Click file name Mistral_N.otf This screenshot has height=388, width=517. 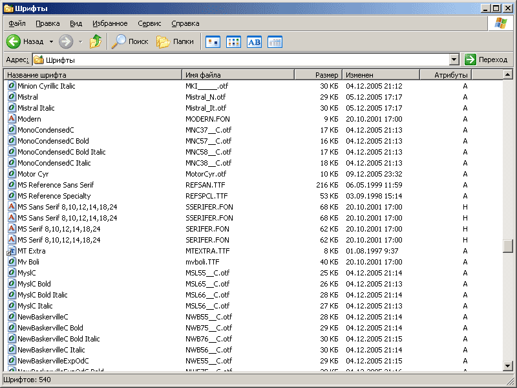click(206, 96)
